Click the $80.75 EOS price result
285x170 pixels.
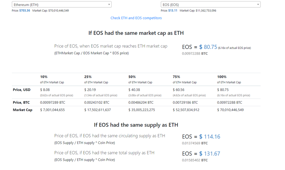[208, 47]
